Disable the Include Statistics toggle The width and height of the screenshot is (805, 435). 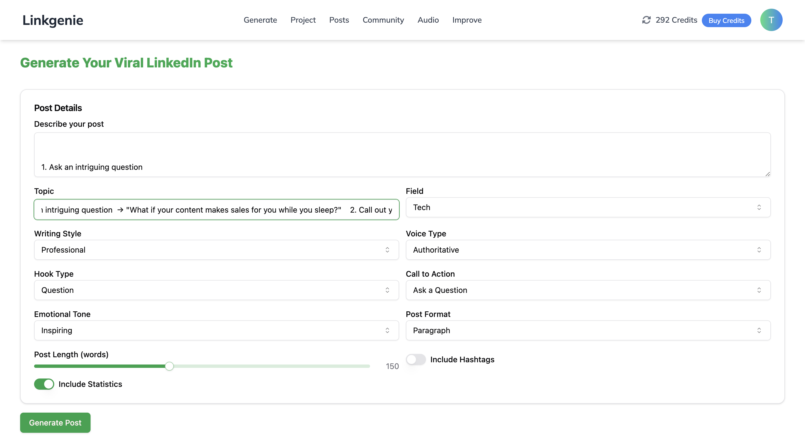coord(44,384)
